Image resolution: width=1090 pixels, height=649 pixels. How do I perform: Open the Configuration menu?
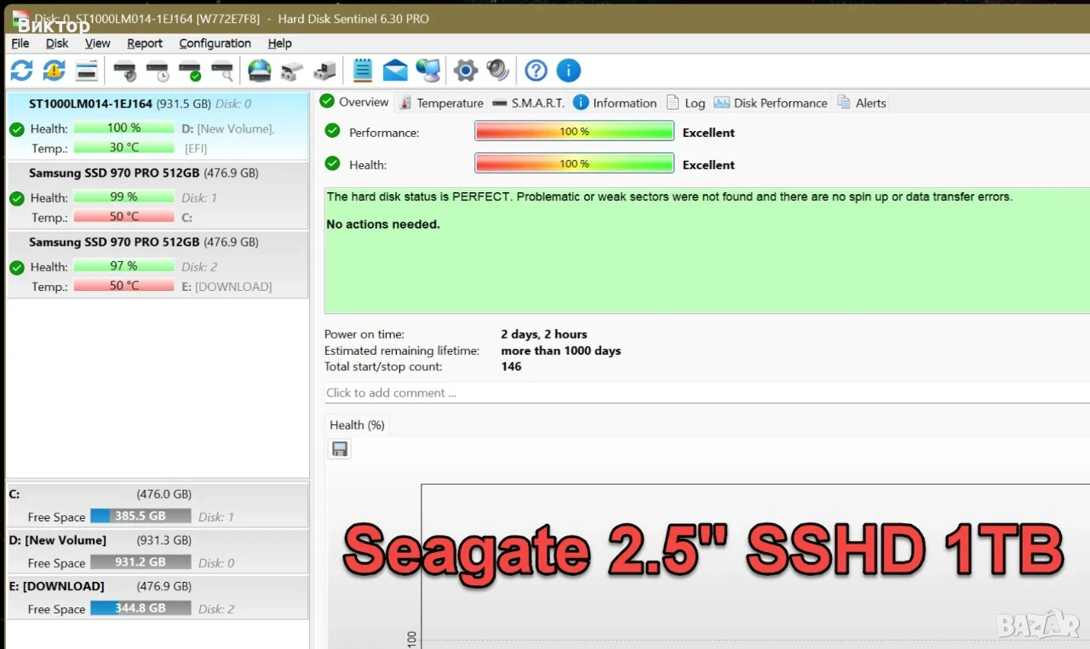pyautogui.click(x=215, y=43)
